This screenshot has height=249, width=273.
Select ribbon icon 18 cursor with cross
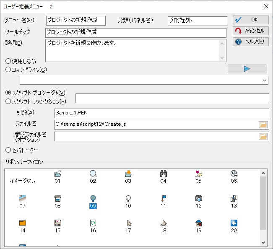point(163,226)
